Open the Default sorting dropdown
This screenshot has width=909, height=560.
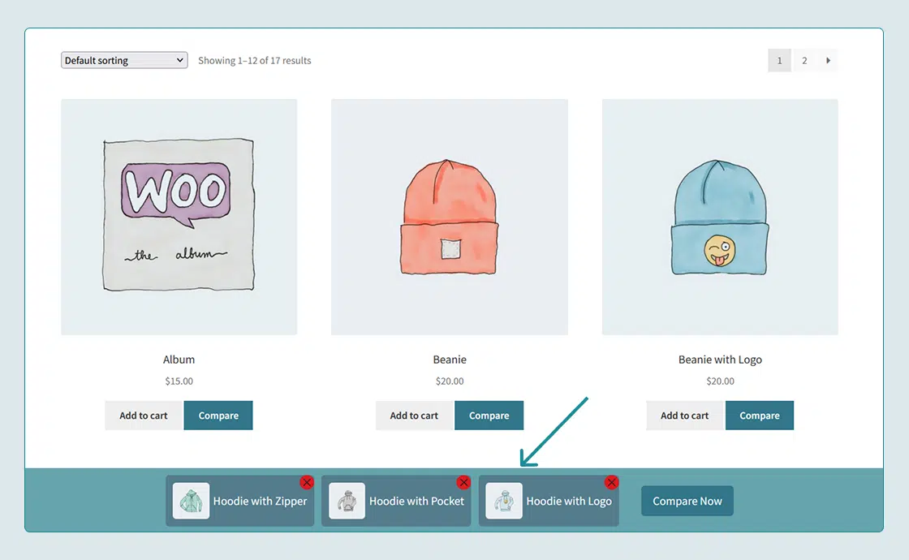click(124, 61)
